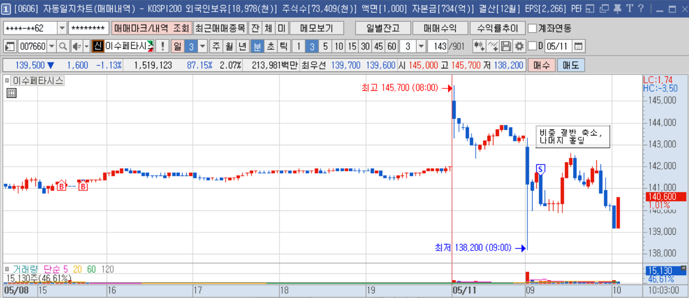Select the 일 daily period toggle

click(177, 46)
